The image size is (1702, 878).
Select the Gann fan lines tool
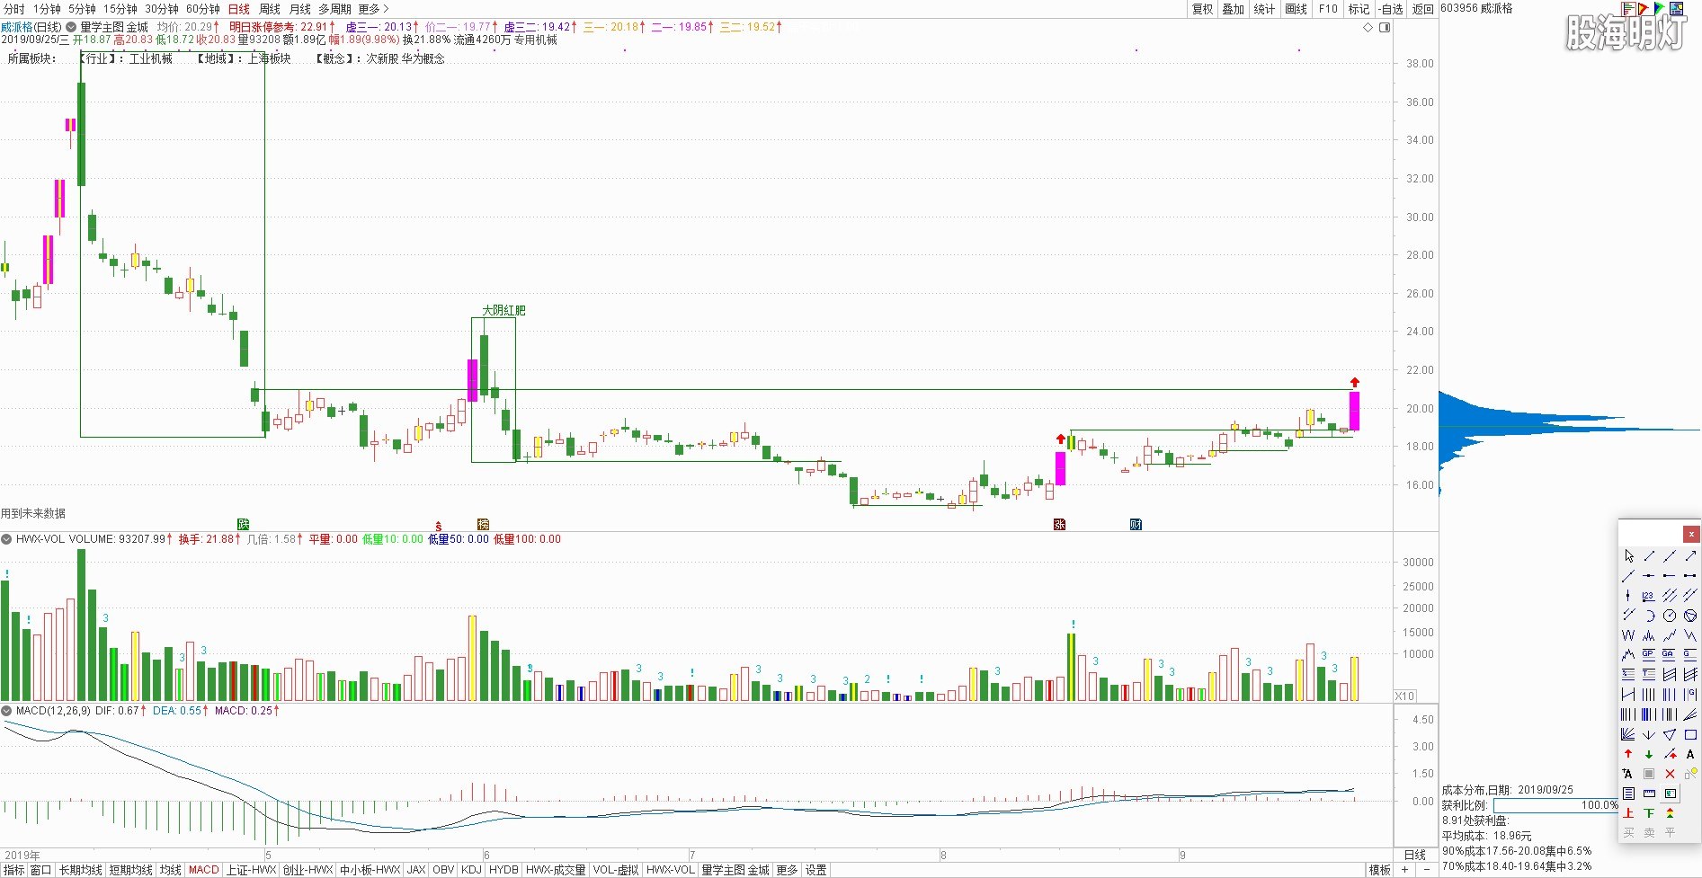coord(1628,734)
